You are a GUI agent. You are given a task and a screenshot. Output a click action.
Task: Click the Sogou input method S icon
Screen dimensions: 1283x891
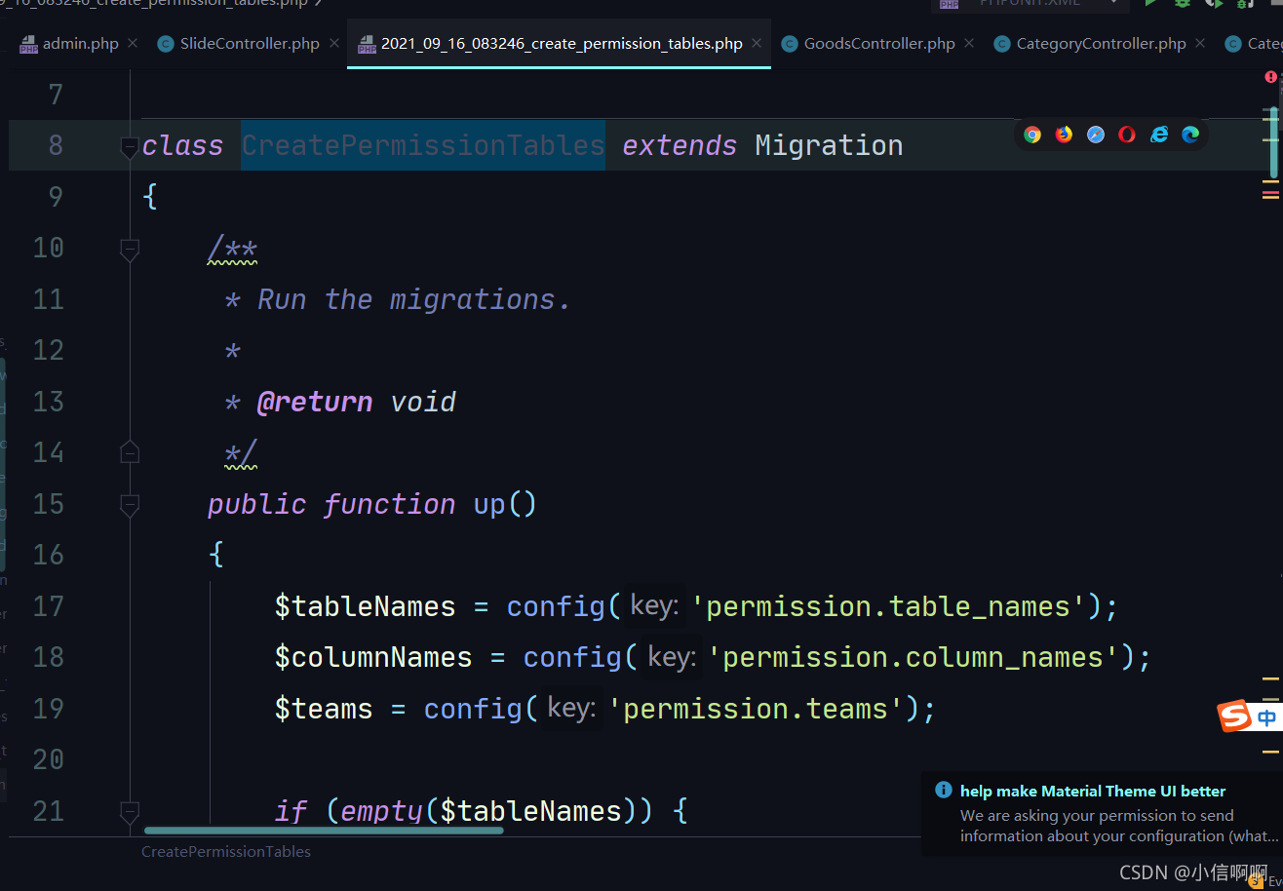(x=1235, y=717)
